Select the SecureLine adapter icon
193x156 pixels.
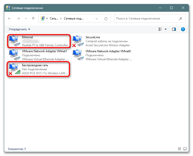click(78, 41)
